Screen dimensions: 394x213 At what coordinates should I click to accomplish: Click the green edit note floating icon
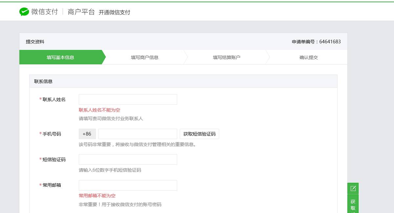click(x=353, y=188)
